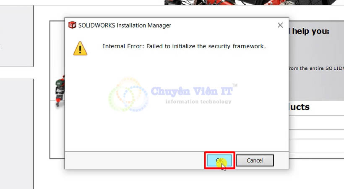Click the motorcycle thumbnail behind the dialog
This screenshot has width=344, height=189.
pos(60,91)
